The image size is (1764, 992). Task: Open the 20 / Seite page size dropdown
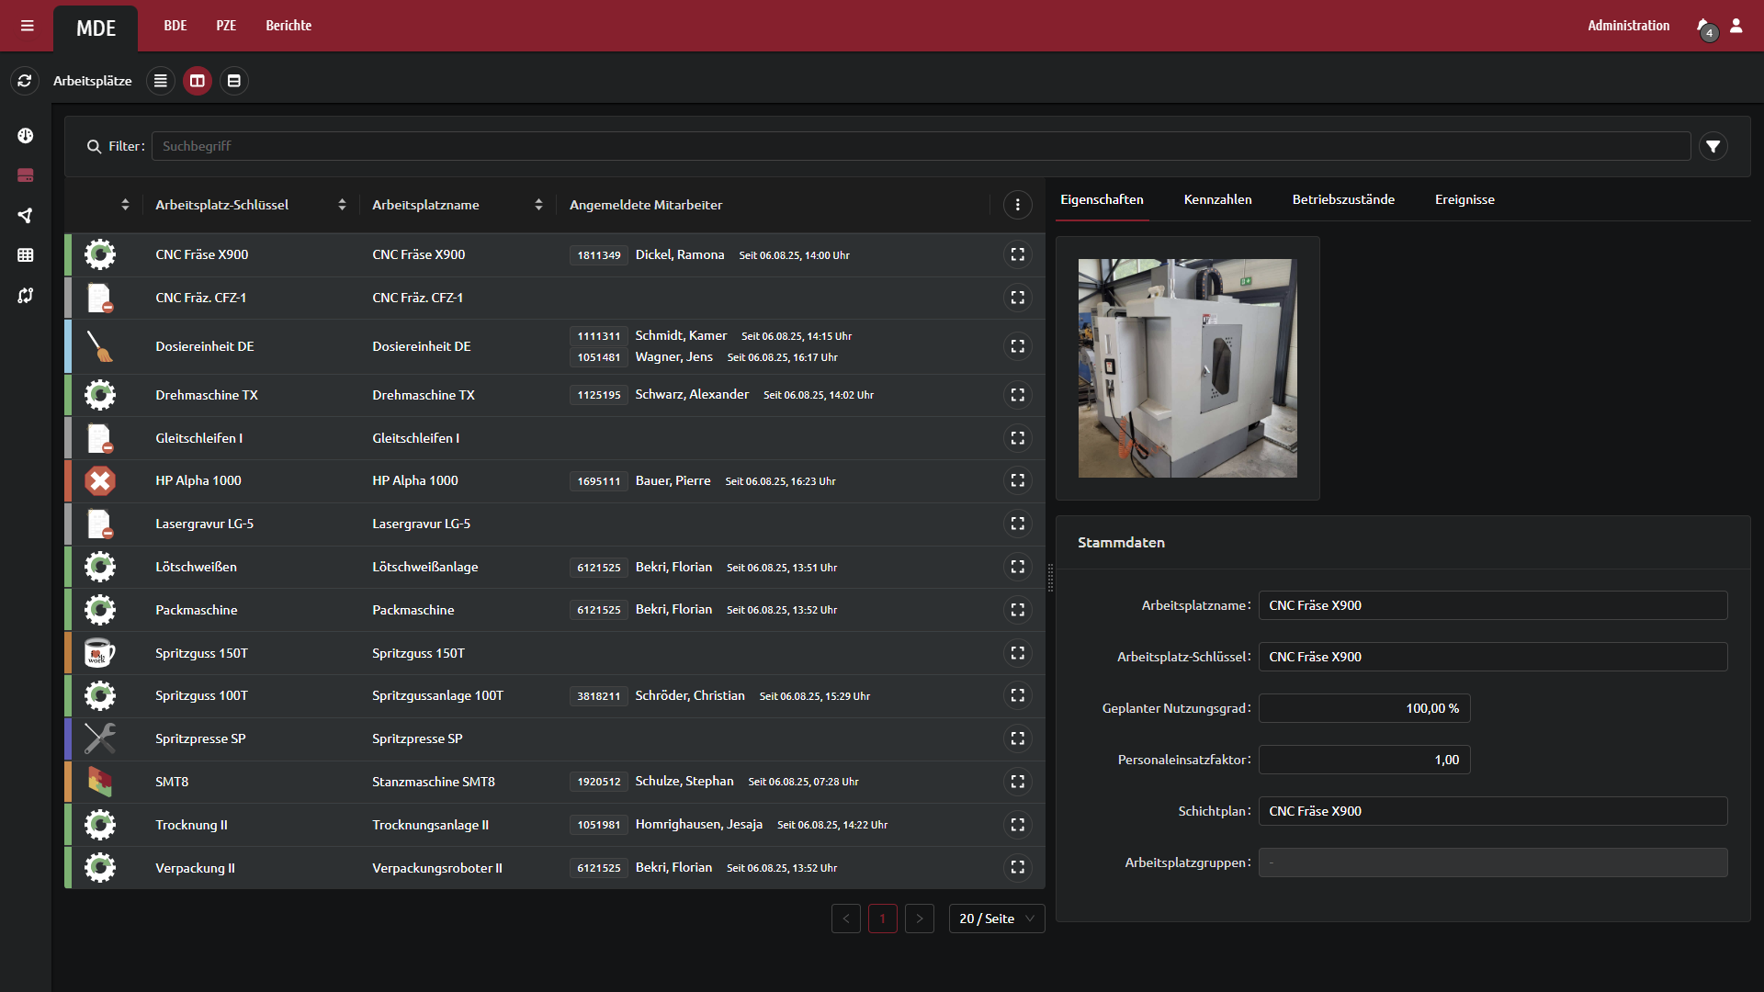click(997, 919)
